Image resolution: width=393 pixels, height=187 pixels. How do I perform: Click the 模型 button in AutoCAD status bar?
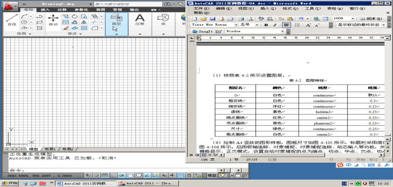tap(212, 175)
